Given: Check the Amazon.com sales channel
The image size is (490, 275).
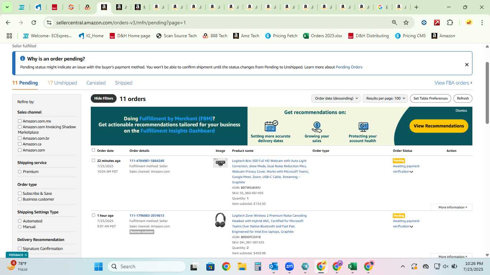Looking at the screenshot, I should tap(20, 150).
